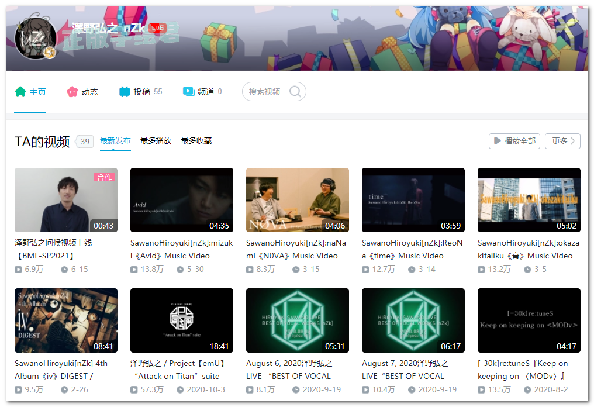Click upload date 6-15
This screenshot has width=594, height=407.
[x=80, y=269]
